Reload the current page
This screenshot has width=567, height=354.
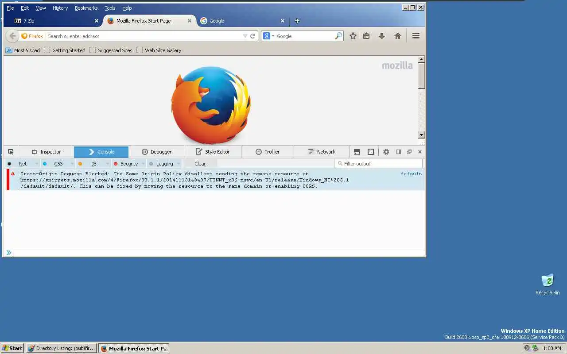point(253,36)
